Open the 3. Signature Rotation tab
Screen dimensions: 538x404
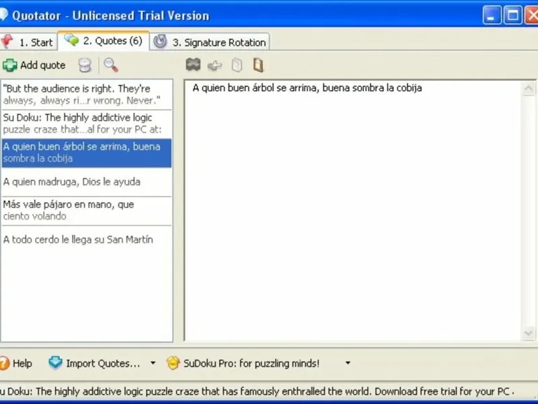pyautogui.click(x=210, y=42)
